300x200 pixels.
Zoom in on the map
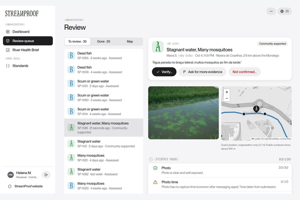[x=227, y=92]
